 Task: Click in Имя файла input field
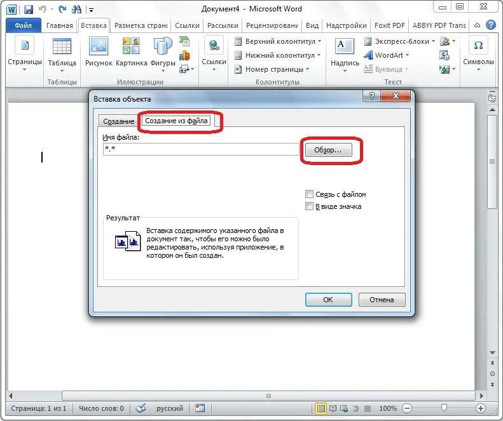click(x=201, y=149)
